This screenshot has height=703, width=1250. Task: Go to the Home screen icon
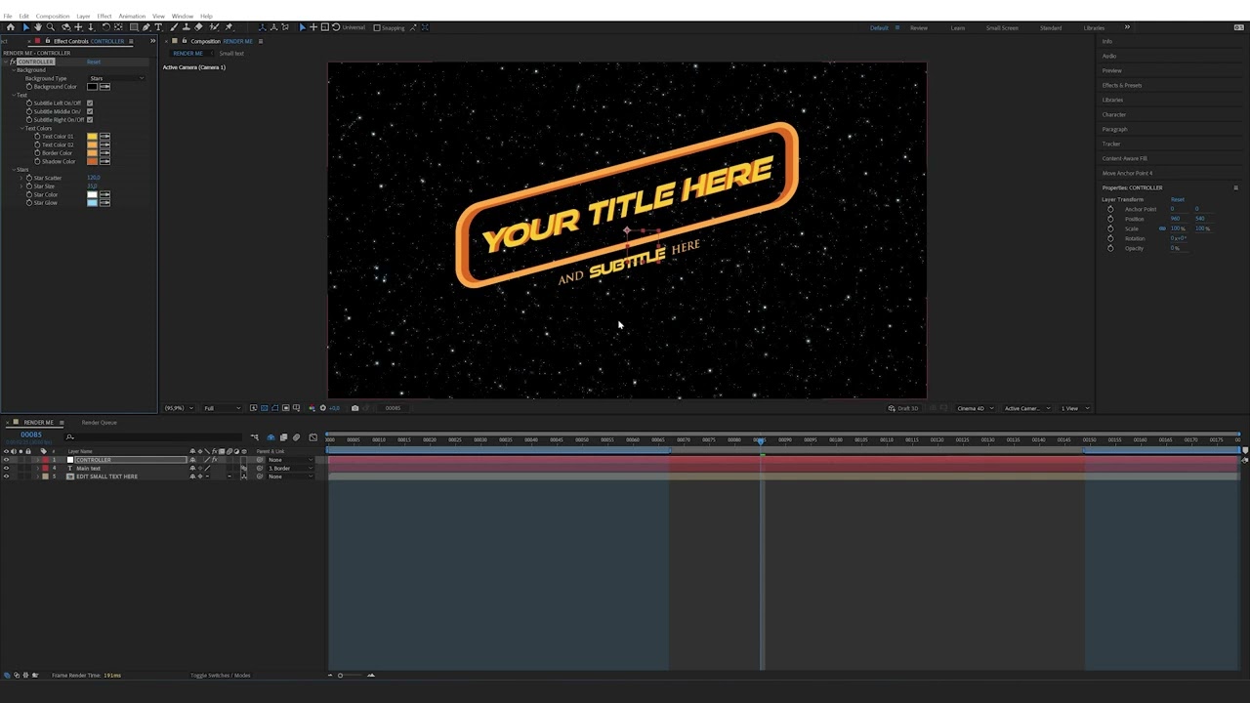11,27
